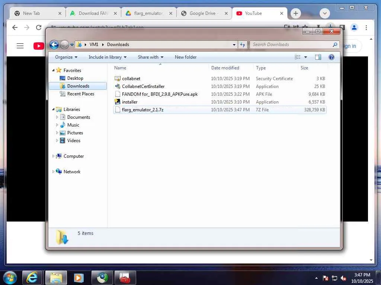
Task: Open the recent locations dropdown beside the nav arrows
Action: [x=72, y=45]
